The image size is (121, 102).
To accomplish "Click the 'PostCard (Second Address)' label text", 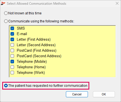I will [39, 56].
